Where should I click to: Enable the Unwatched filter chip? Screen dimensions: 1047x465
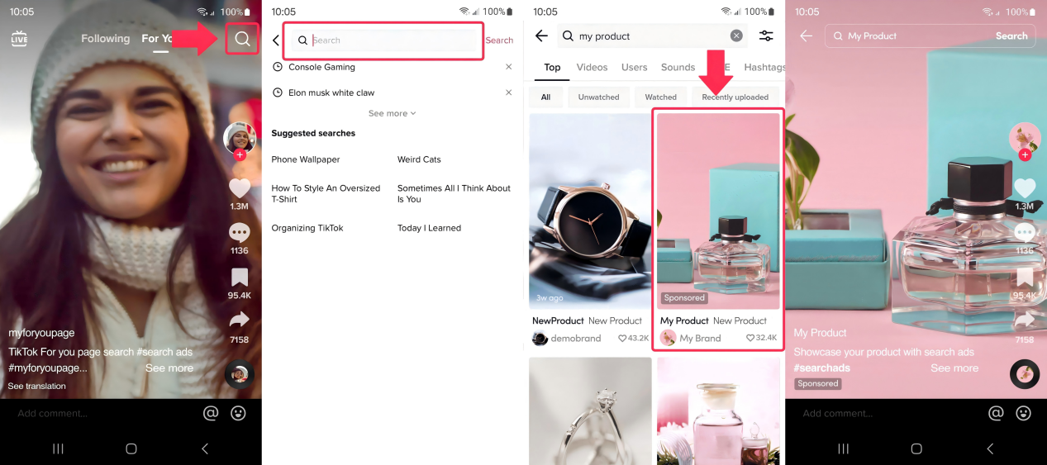click(x=598, y=97)
